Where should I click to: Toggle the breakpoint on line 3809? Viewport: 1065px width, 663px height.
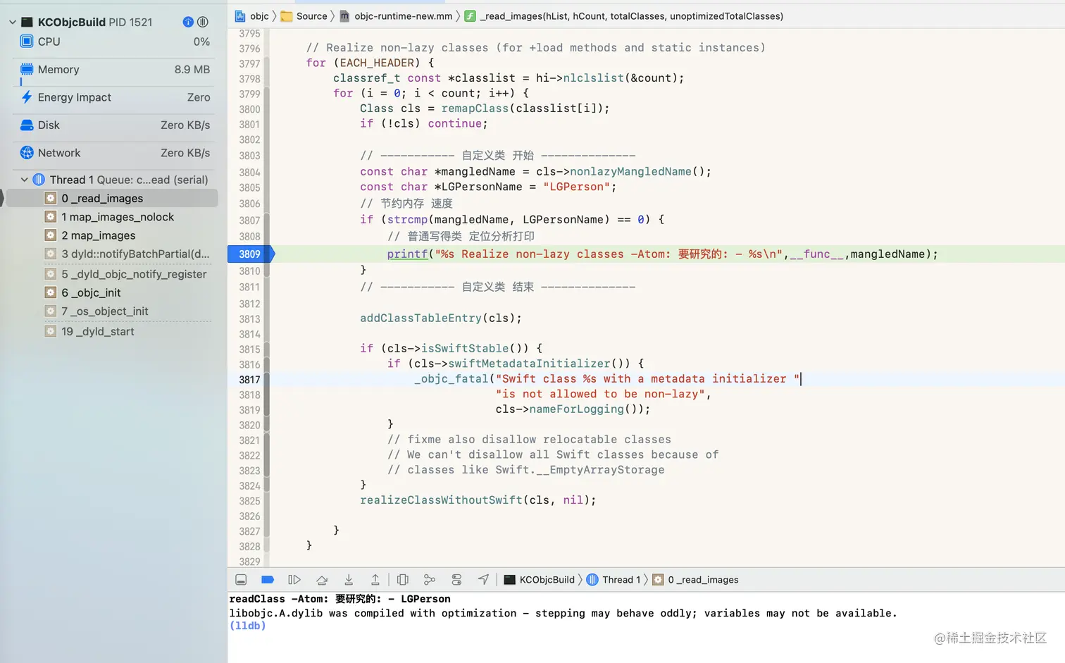click(x=250, y=254)
